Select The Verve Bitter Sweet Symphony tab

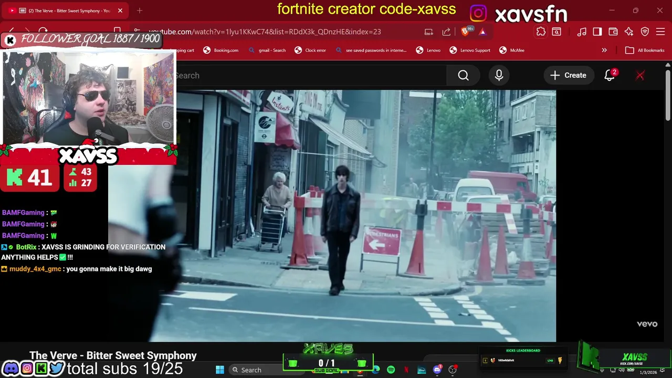point(65,10)
